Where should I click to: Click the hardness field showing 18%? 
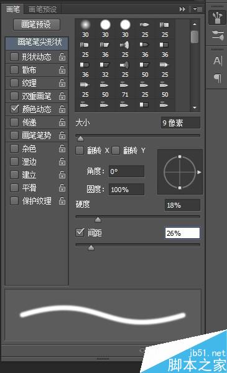[182, 205]
